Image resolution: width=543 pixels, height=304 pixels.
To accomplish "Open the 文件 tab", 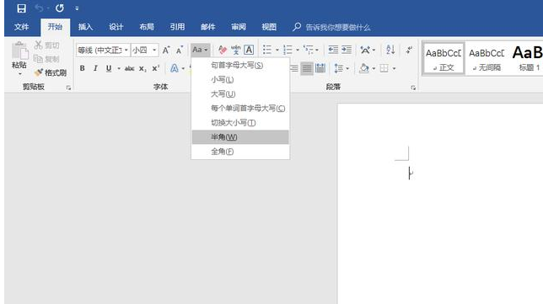I will pyautogui.click(x=21, y=27).
